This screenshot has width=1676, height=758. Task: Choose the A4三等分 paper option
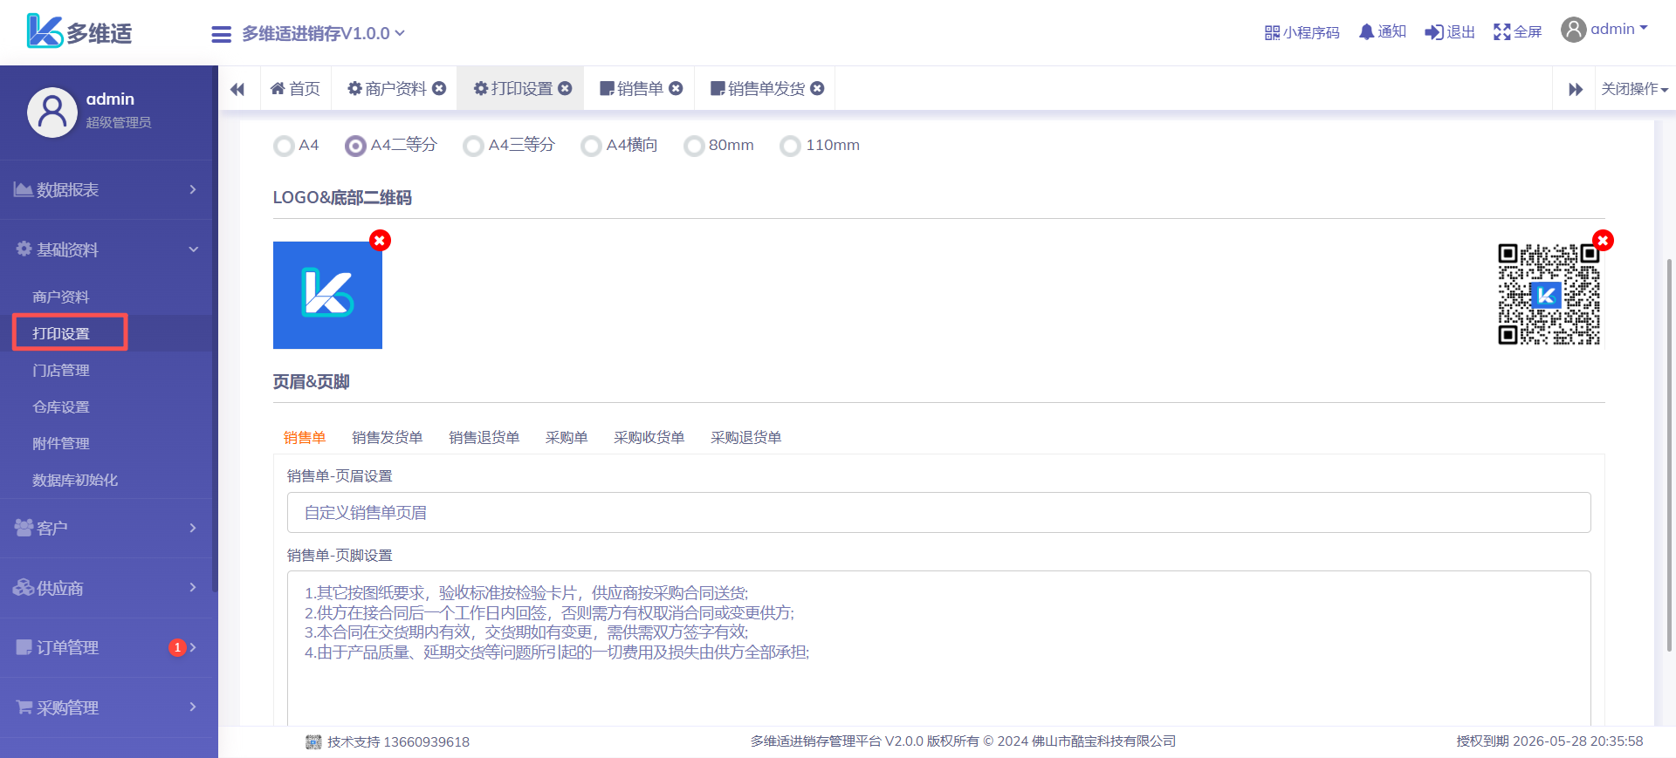pos(473,146)
